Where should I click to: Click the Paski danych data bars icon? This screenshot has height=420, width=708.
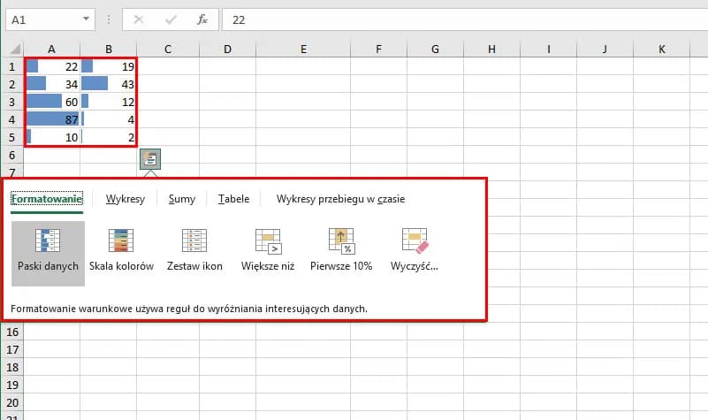click(x=48, y=241)
